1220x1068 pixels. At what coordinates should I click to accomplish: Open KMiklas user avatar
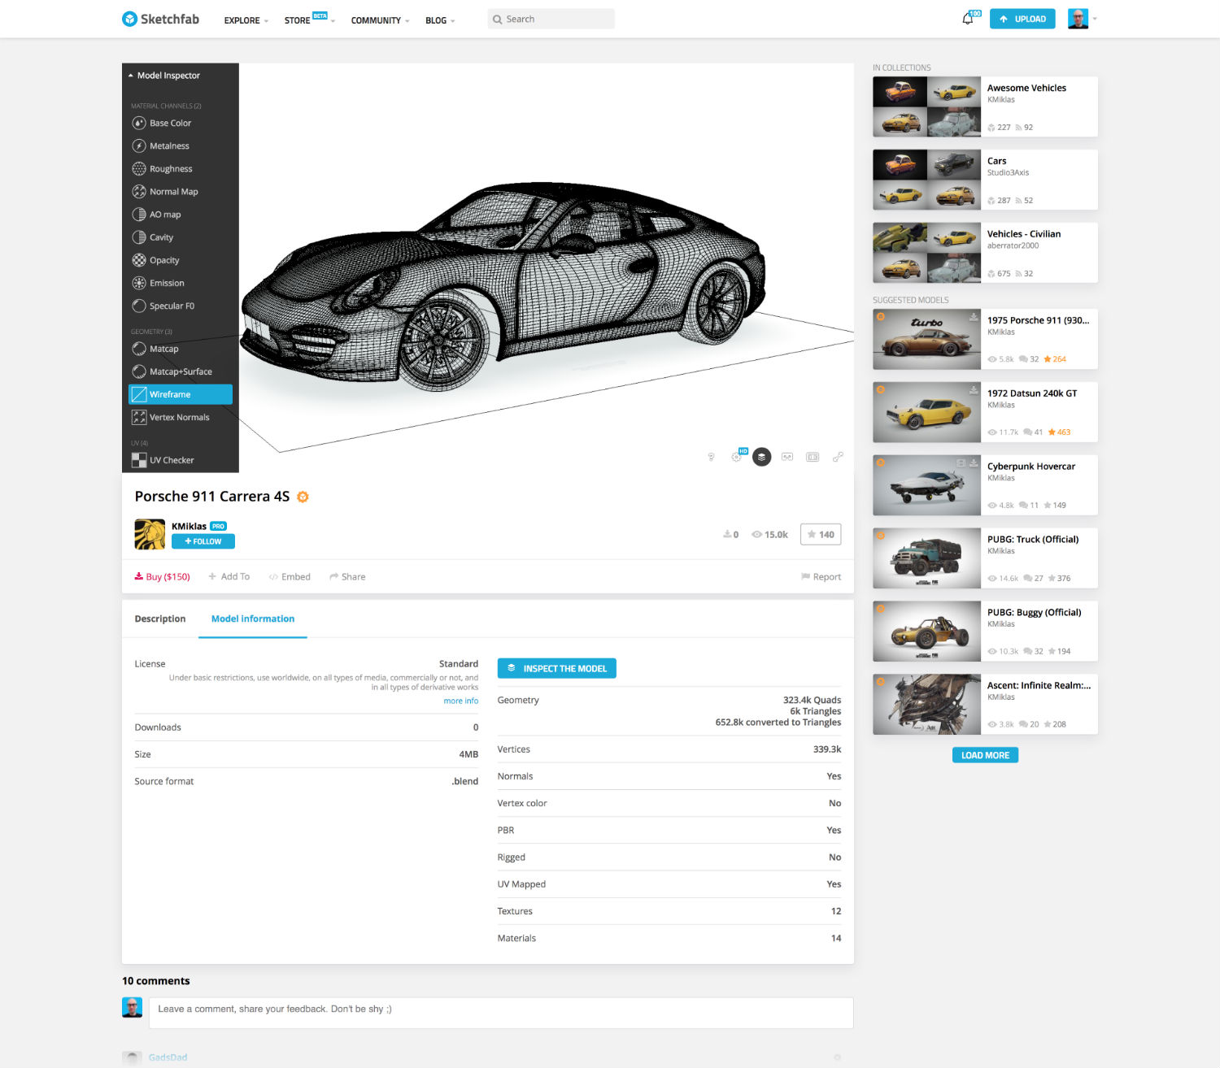(150, 534)
